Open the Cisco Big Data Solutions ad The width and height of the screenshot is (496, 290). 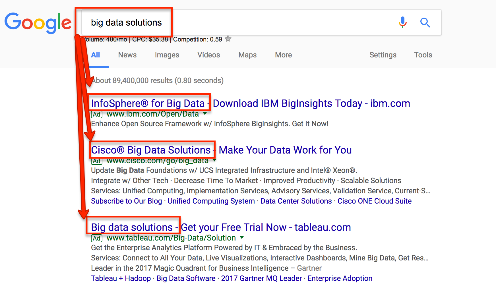[150, 150]
